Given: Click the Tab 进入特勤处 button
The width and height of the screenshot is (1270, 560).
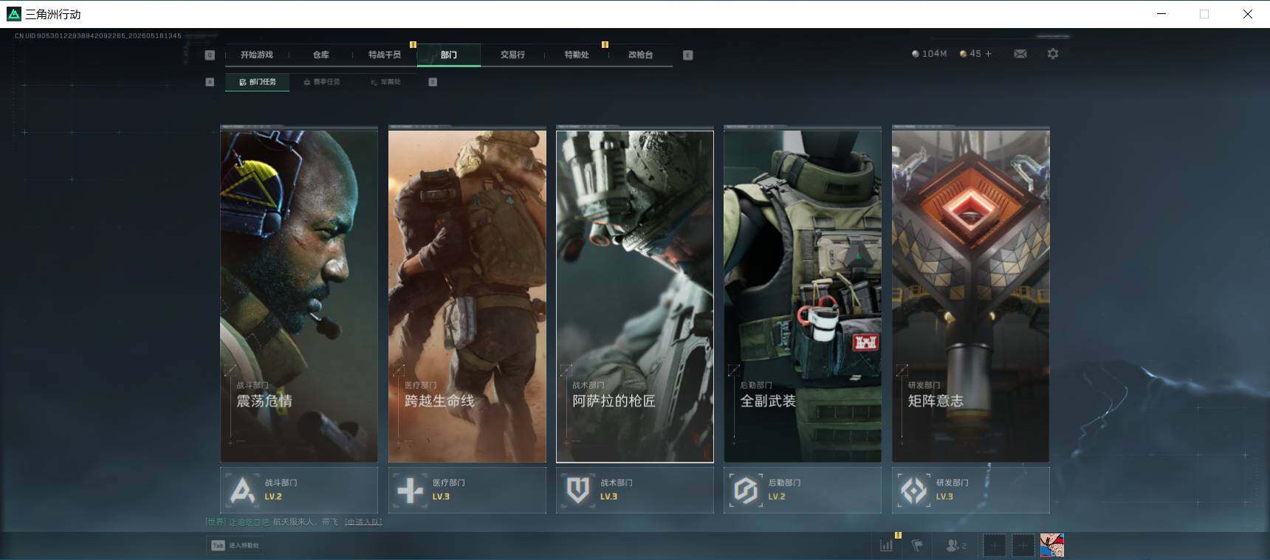Looking at the screenshot, I should click(x=236, y=545).
